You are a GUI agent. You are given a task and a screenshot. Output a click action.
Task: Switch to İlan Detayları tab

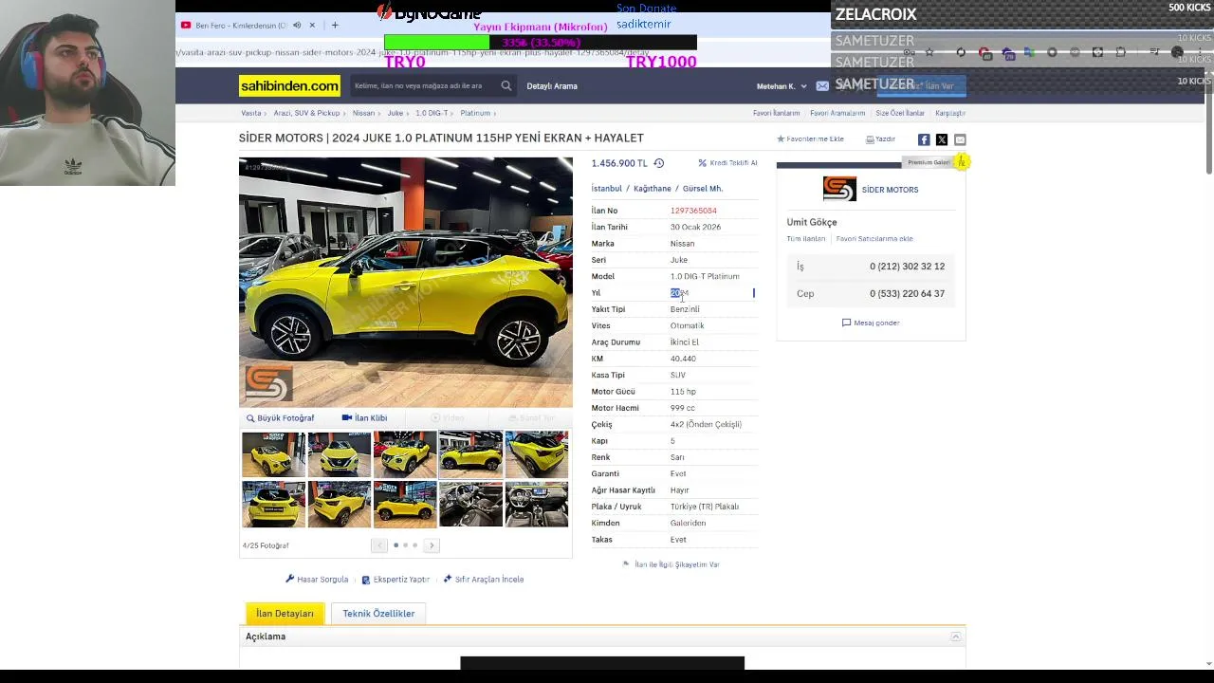(x=285, y=614)
